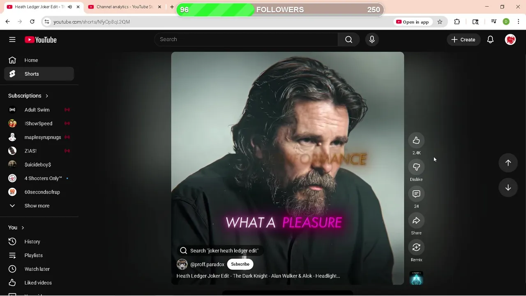
Task: Open the YouTube hamburger guide menu
Action: pyautogui.click(x=12, y=39)
